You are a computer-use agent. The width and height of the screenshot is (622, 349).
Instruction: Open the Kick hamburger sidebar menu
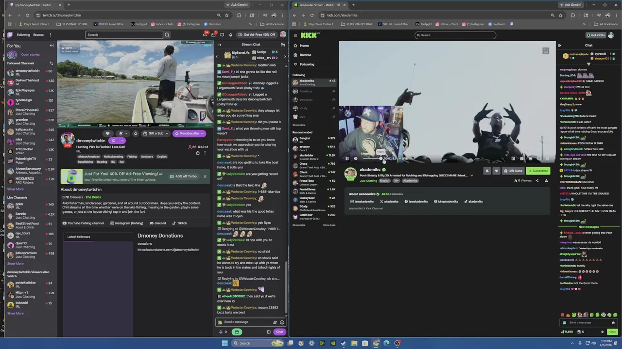click(x=295, y=35)
